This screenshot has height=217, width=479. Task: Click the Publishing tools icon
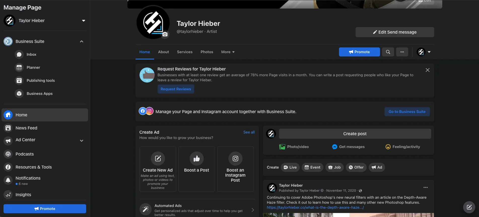click(19, 81)
